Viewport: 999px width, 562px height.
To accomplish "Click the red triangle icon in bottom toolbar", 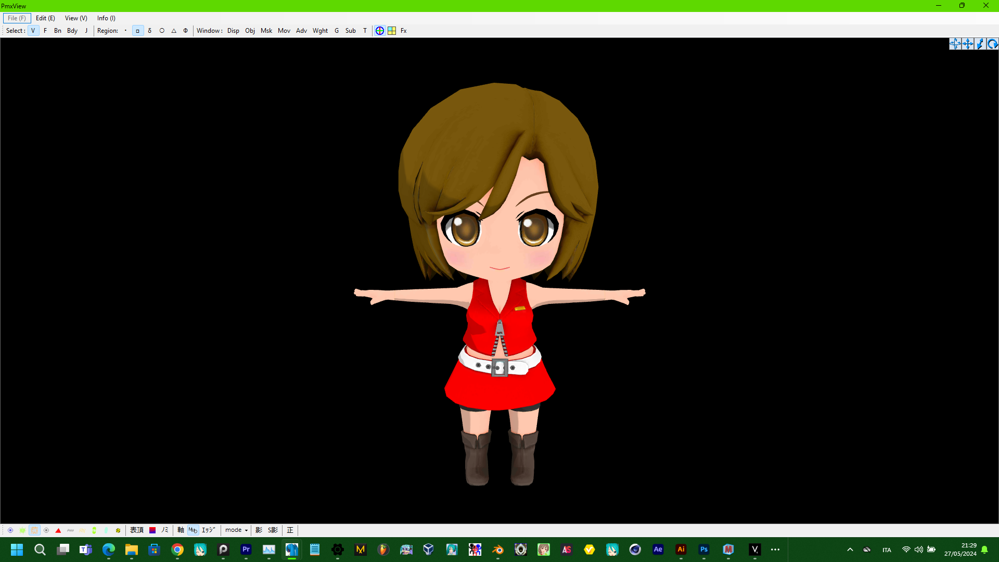I will click(58, 530).
